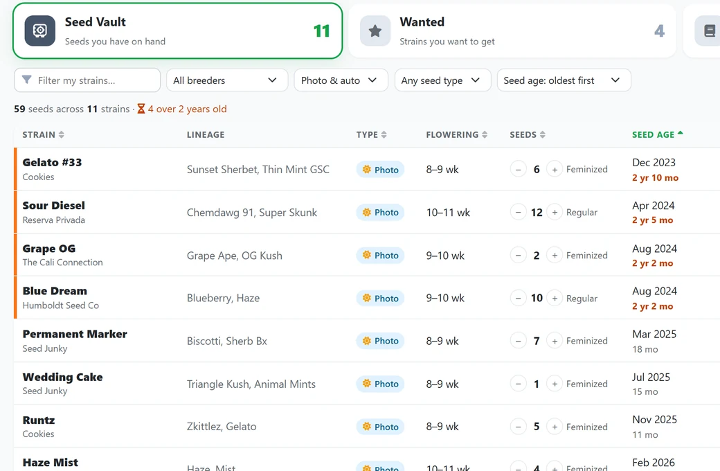The height and width of the screenshot is (471, 720).
Task: Increase Grape OG seed count
Action: (555, 256)
